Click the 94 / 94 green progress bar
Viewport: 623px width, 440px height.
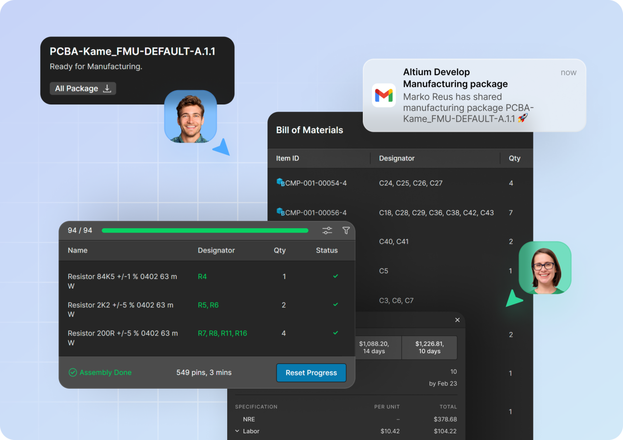click(205, 231)
